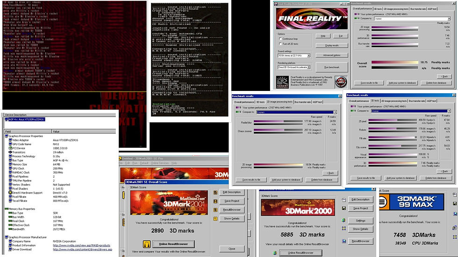Image resolution: width=458 pixels, height=257 pixels.
Task: Click the Remedy logo in Final Reality window
Action: point(282,82)
